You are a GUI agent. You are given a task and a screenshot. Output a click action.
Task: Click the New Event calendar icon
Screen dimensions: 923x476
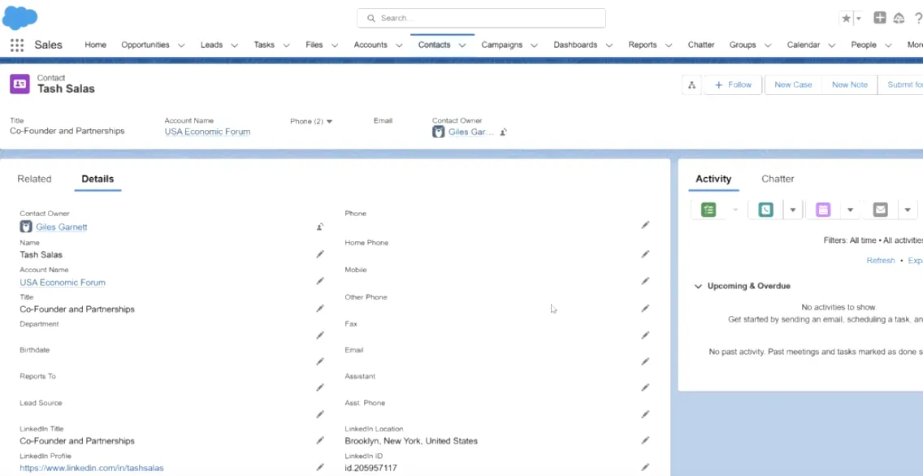point(823,210)
